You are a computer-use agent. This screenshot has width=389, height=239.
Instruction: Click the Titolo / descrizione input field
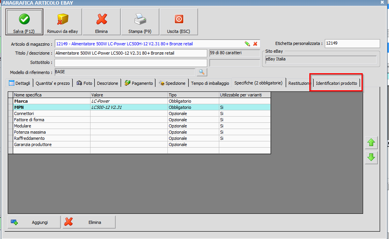(131, 53)
